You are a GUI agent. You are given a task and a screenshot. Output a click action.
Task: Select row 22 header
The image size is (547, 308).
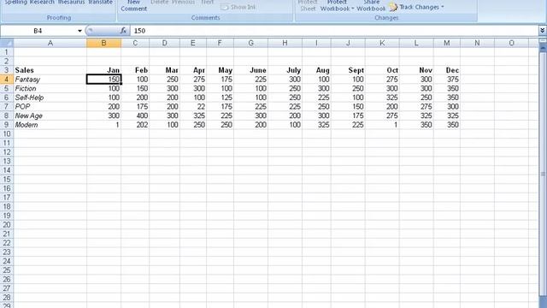click(7, 243)
